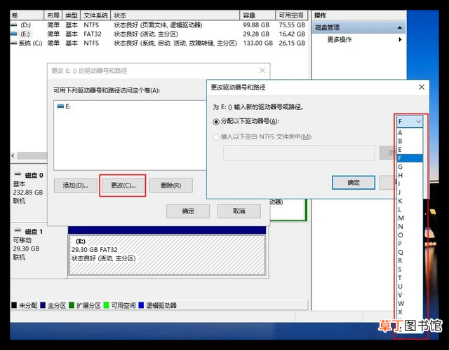Image resolution: width=449 pixels, height=350 pixels.
Task: Choose drive letter N from list
Action: (x=410, y=227)
